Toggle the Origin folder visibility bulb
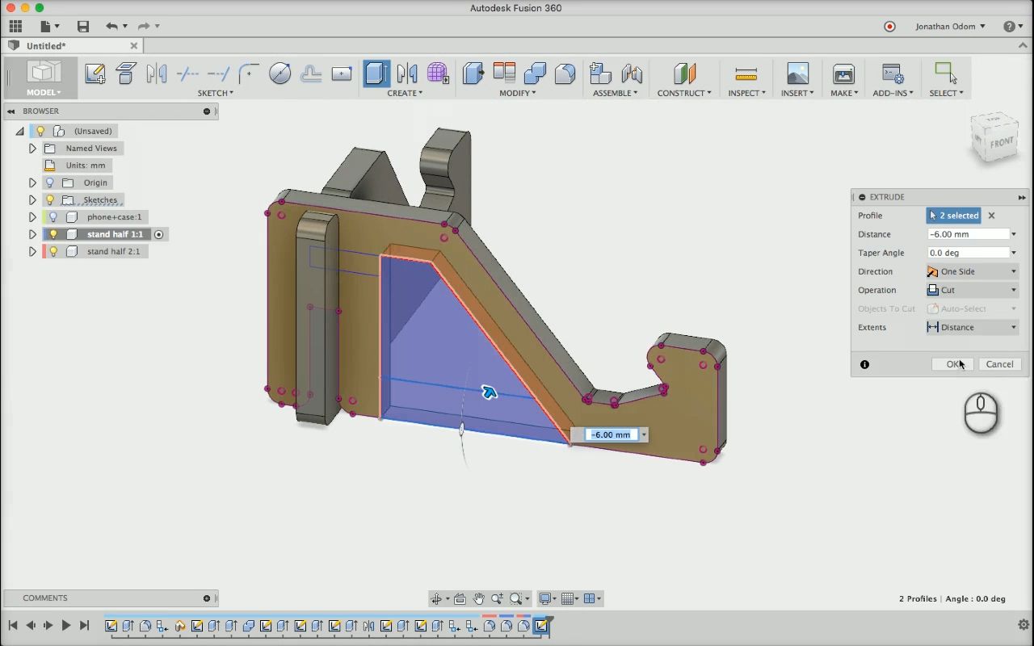The height and width of the screenshot is (646, 1034). (x=50, y=183)
